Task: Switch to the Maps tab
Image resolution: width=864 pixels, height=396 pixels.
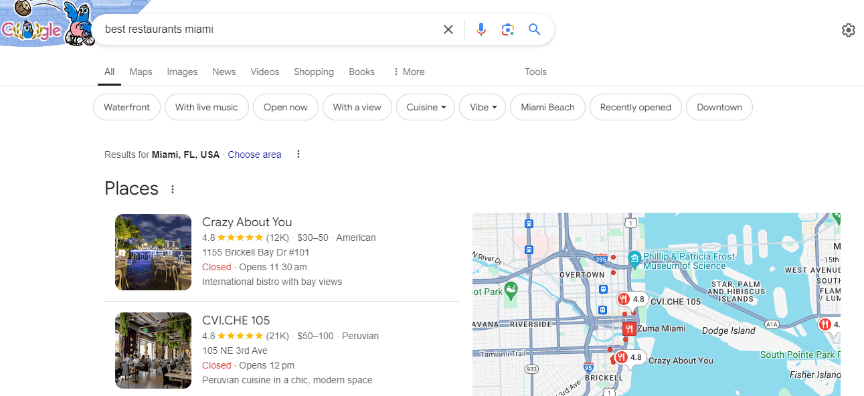Action: click(141, 72)
